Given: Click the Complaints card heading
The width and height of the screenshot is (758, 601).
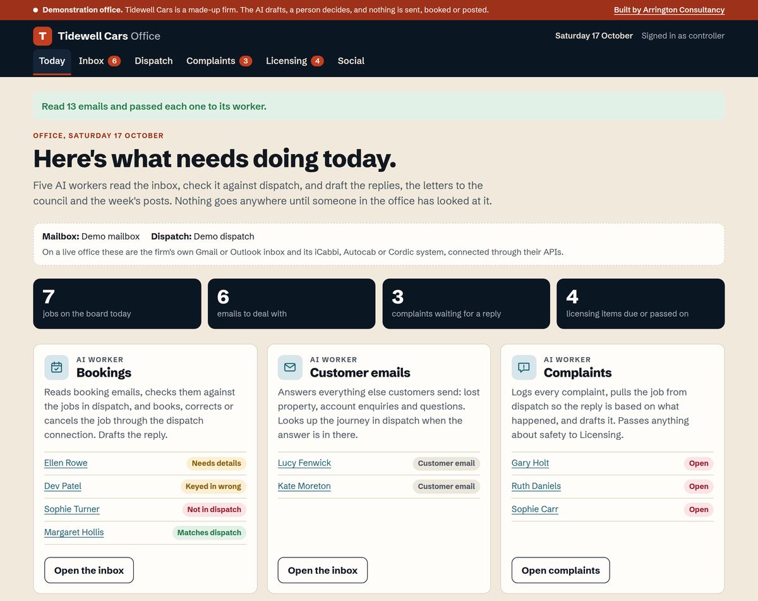Looking at the screenshot, I should tap(578, 373).
